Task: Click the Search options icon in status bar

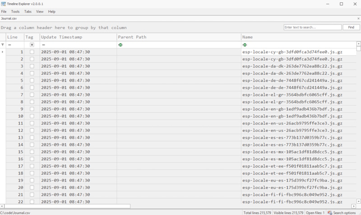Action: 330,213
